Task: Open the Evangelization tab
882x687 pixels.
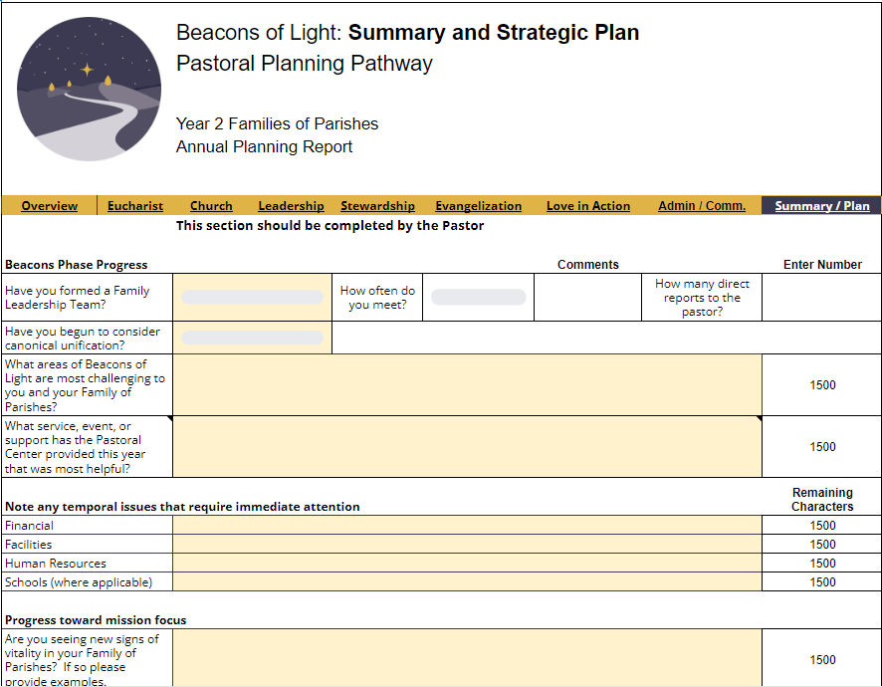Action: coord(478,206)
